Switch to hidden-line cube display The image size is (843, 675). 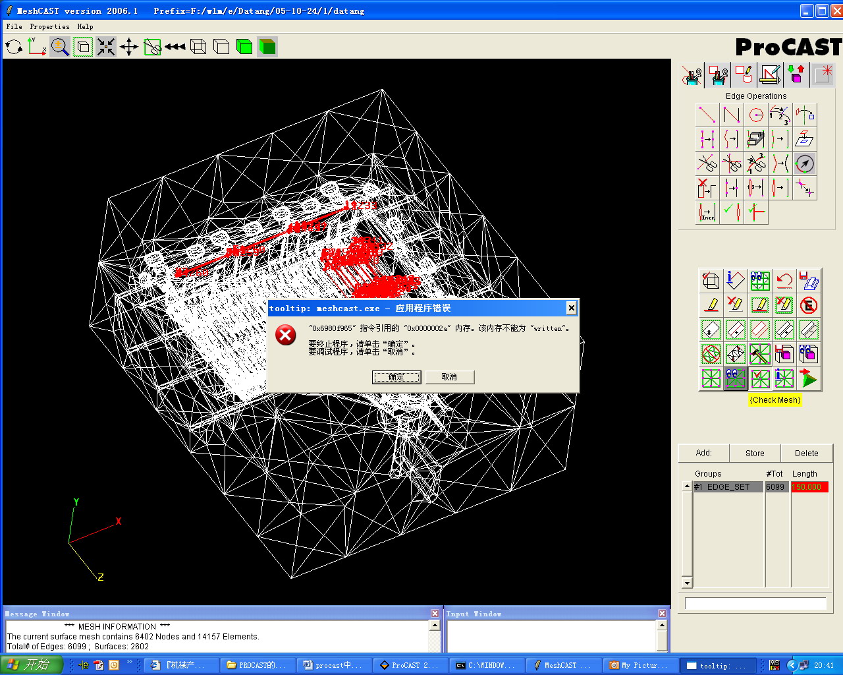click(221, 47)
